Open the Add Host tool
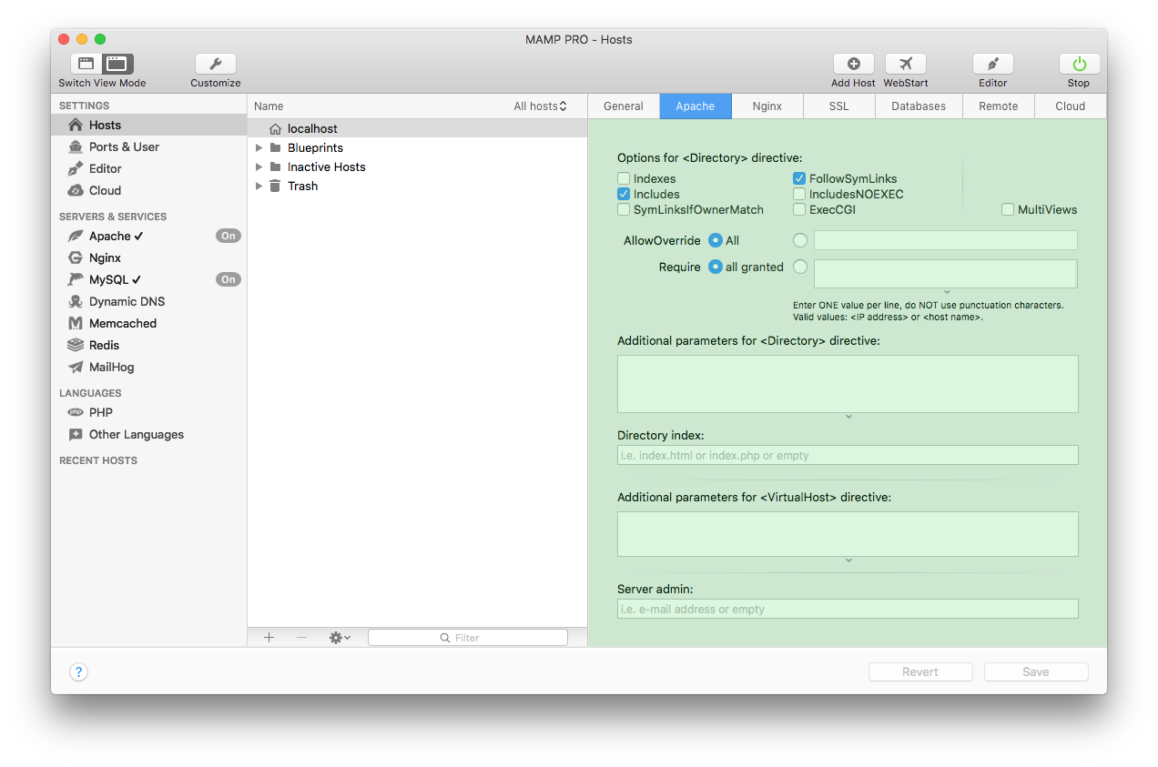This screenshot has height=767, width=1158. point(853,64)
